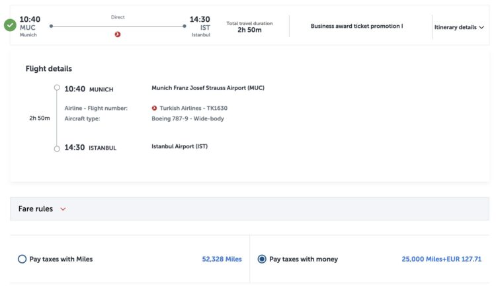Collapse Itinerary details chevron
Viewport: 496px width, 288px height.
[x=481, y=27]
